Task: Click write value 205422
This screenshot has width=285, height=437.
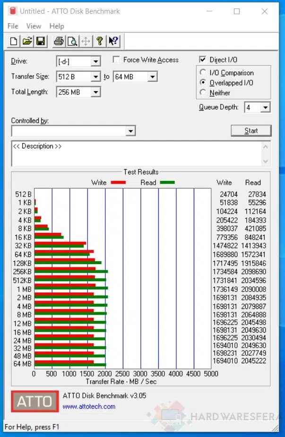Action: [227, 220]
